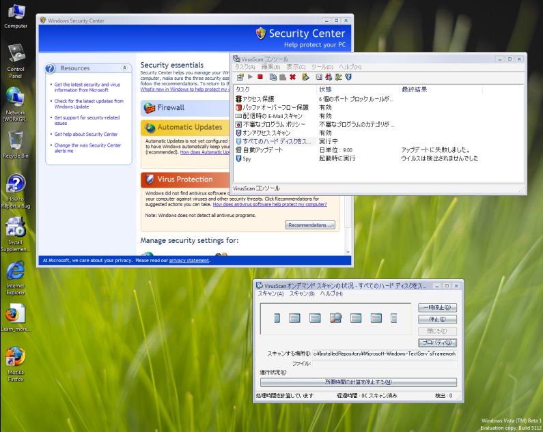Collapse the Resources panel chevron

[x=124, y=68]
